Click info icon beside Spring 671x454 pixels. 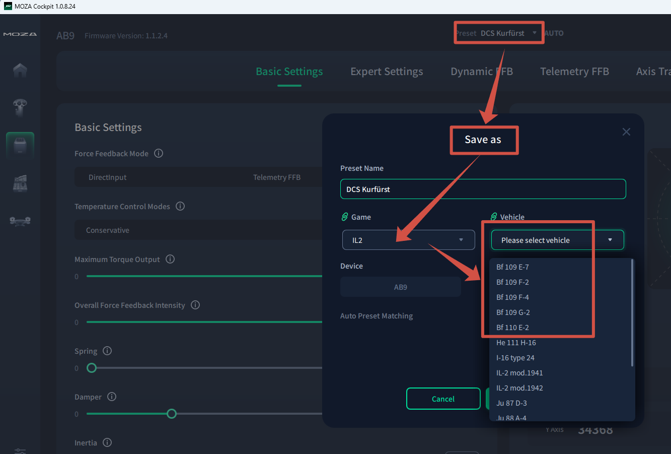[x=107, y=351]
